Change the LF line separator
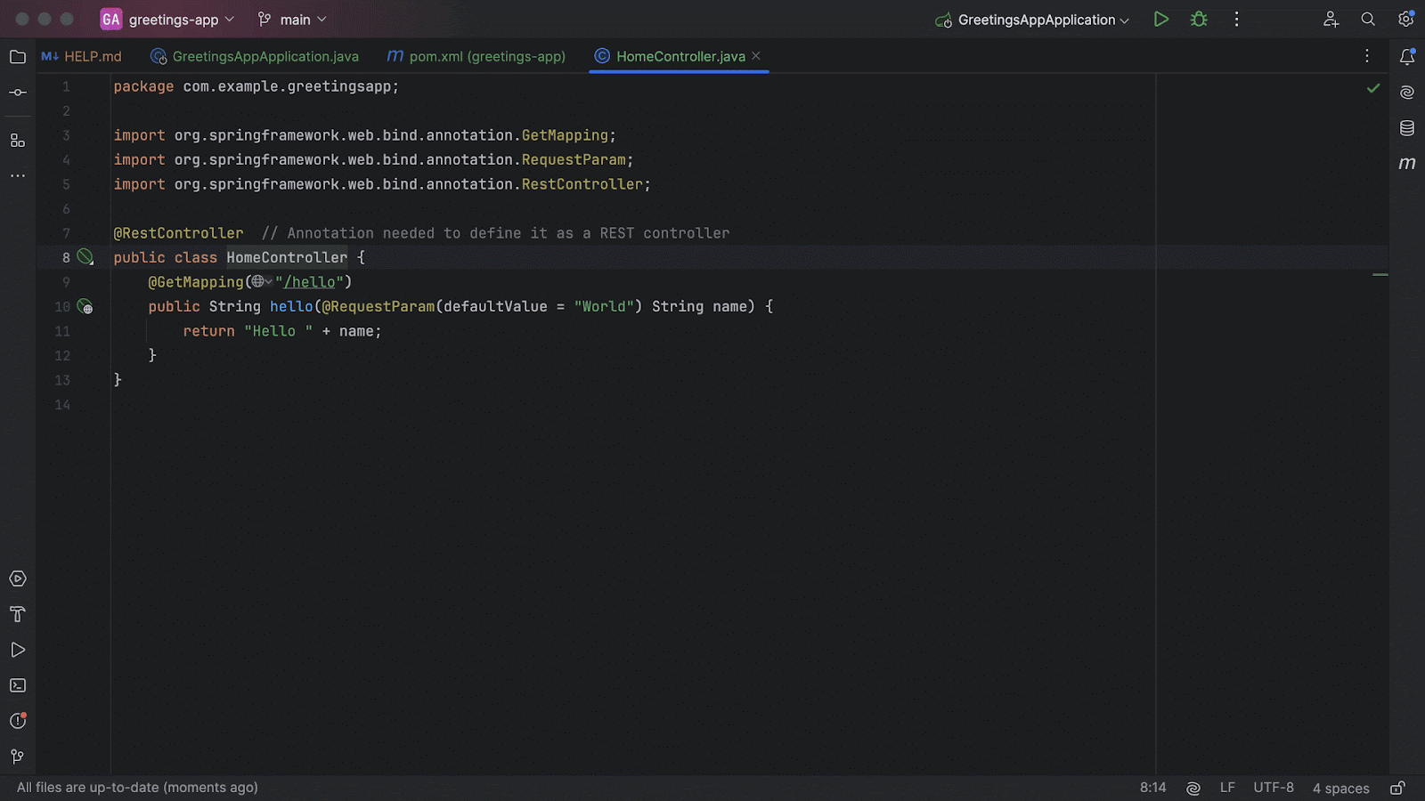This screenshot has height=801, width=1425. point(1227,788)
